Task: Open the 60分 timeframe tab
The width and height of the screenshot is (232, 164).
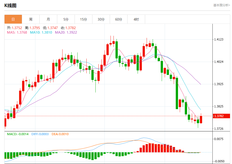Action: 119,19
